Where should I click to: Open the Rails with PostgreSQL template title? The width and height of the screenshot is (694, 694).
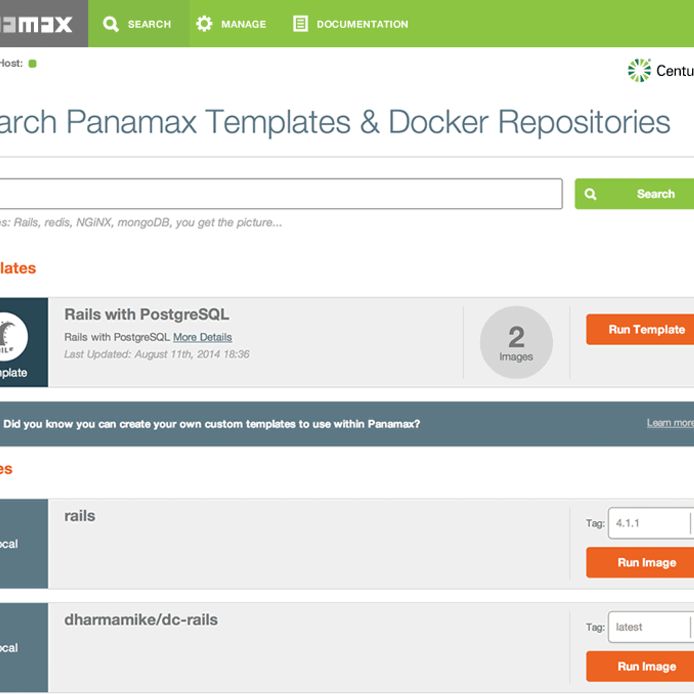pyautogui.click(x=147, y=314)
